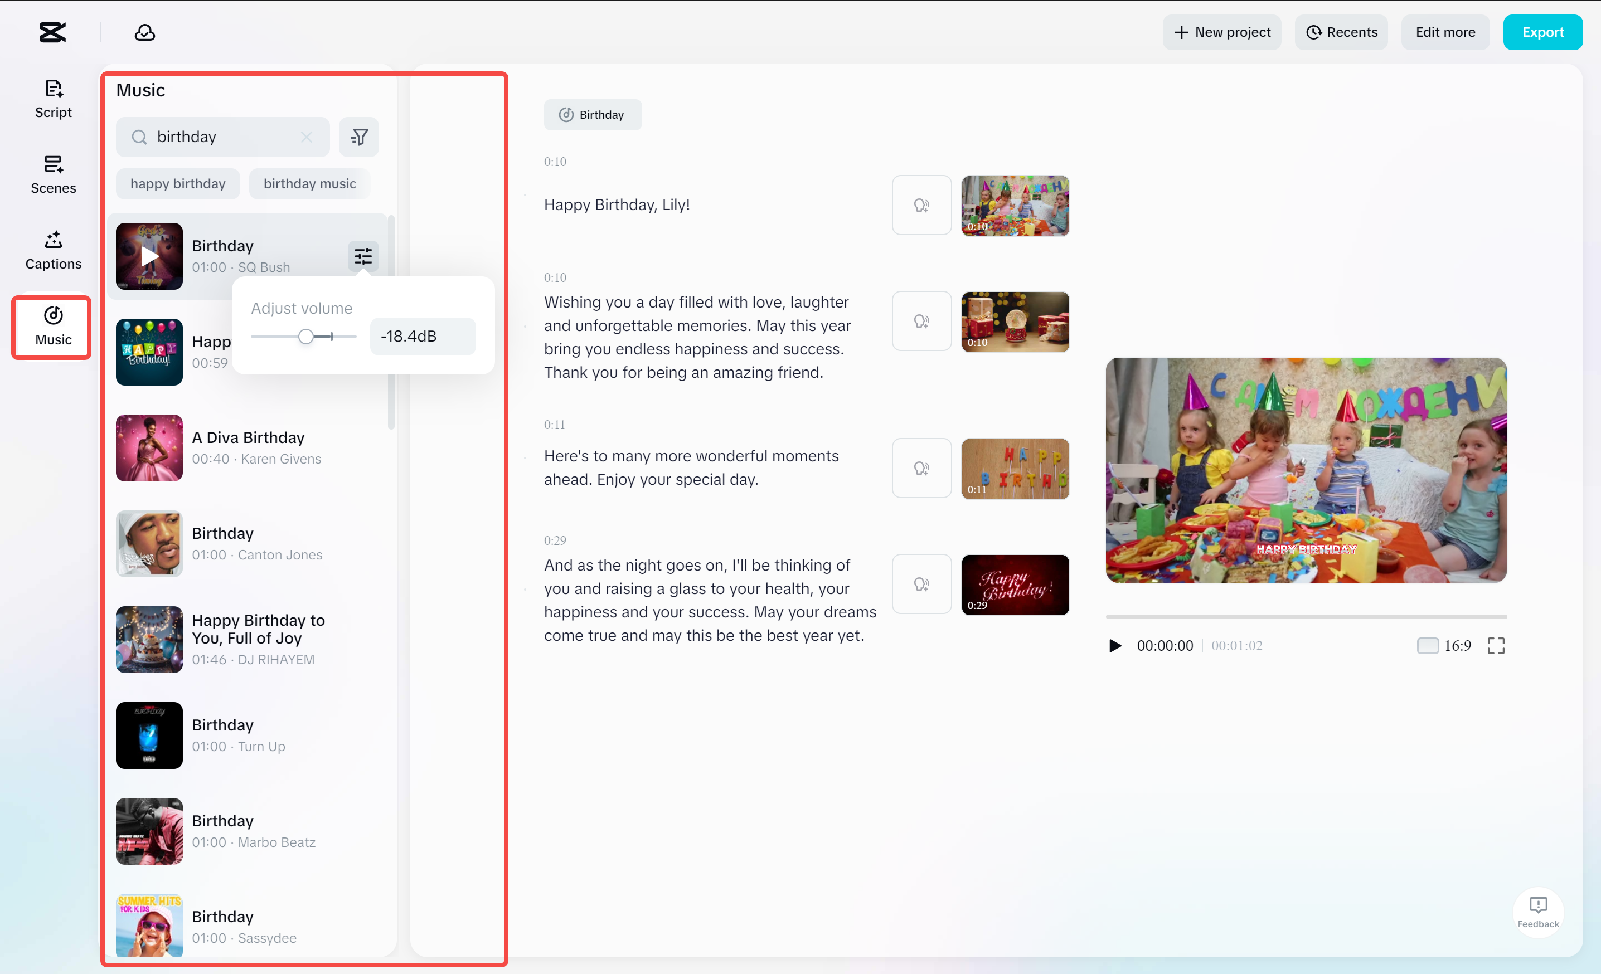Open the Birthday music tag above the script
This screenshot has height=974, width=1601.
click(592, 114)
